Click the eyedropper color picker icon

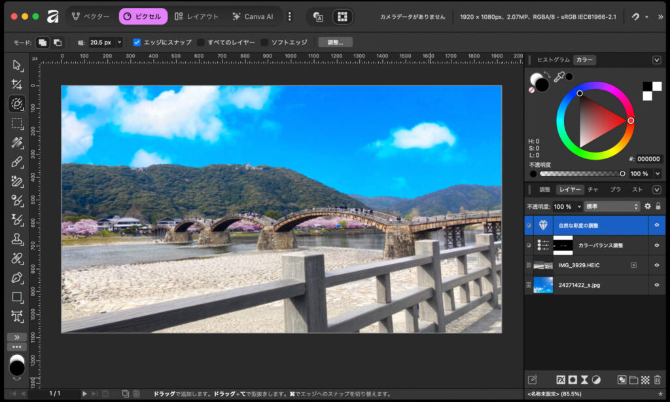(x=559, y=77)
